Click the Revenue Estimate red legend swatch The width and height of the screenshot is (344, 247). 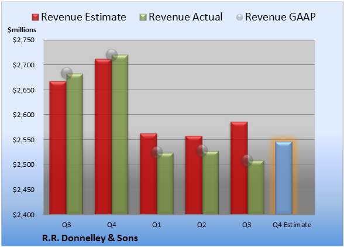click(x=35, y=18)
